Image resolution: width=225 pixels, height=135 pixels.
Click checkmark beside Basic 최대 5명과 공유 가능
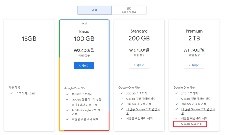pos(67,105)
